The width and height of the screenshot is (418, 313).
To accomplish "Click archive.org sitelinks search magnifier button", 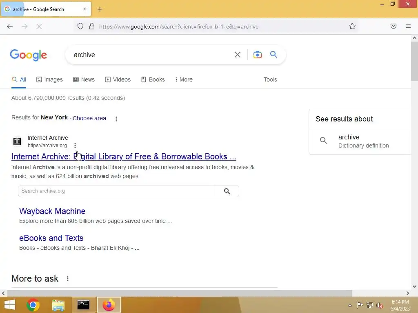I will (x=227, y=191).
